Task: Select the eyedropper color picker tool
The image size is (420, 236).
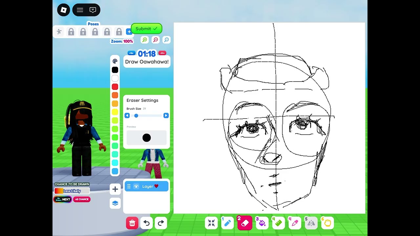Action: tap(295, 223)
